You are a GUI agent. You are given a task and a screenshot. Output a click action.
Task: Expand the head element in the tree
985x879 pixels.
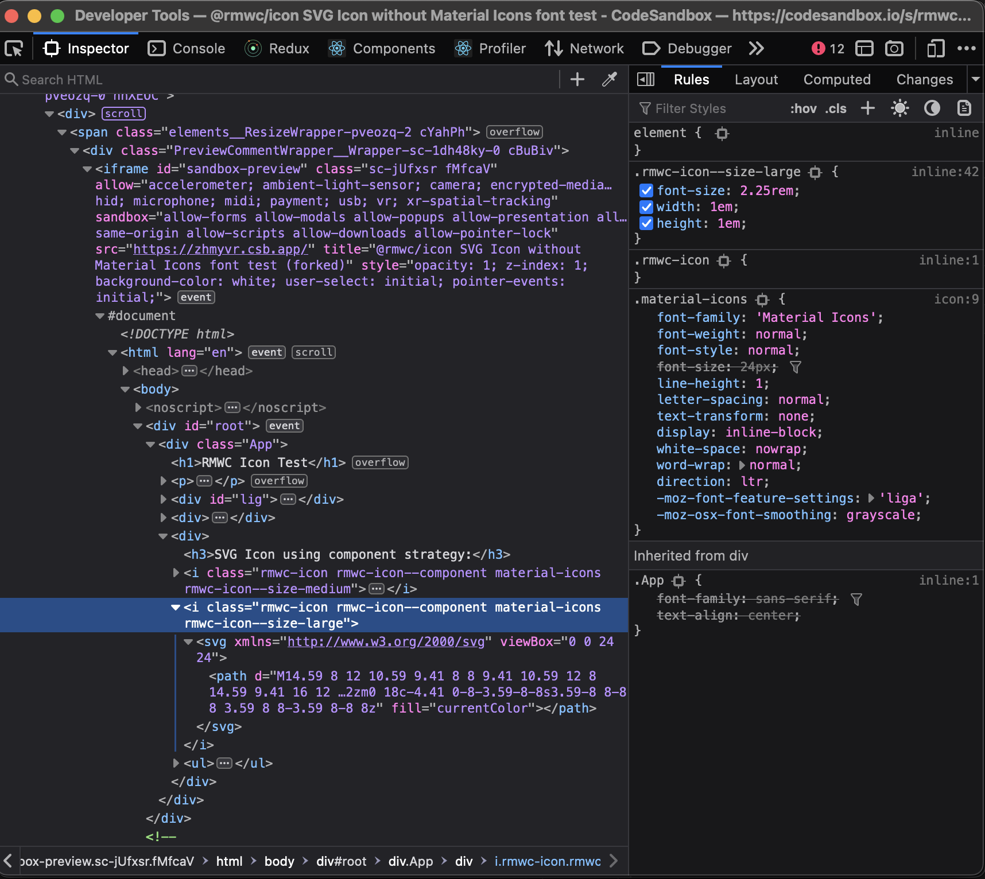125,371
